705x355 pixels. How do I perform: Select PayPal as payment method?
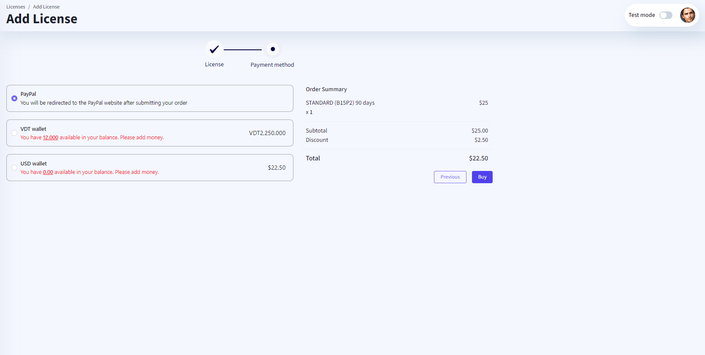pyautogui.click(x=14, y=98)
